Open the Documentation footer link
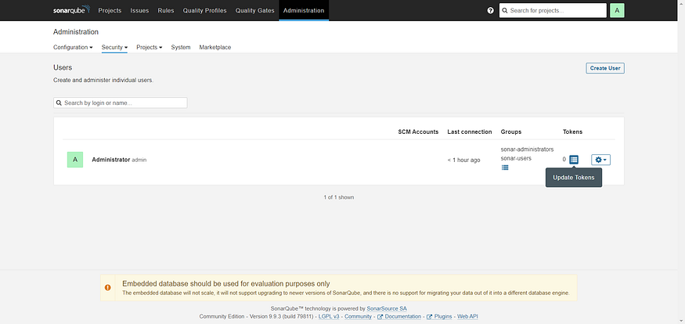 pyautogui.click(x=399, y=317)
